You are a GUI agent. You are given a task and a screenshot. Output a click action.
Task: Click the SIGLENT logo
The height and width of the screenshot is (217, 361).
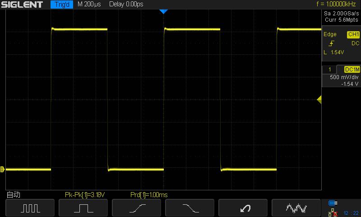(22, 5)
